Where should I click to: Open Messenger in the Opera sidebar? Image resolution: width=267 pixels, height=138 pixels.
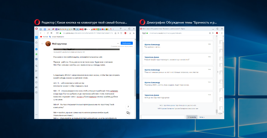pos(36,49)
